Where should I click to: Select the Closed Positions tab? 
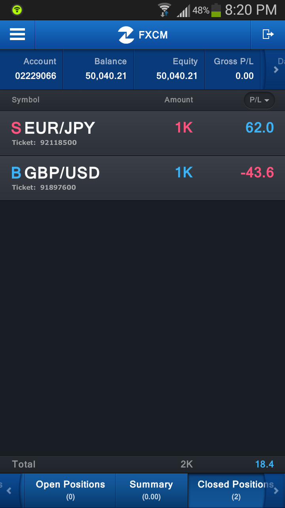(x=236, y=491)
